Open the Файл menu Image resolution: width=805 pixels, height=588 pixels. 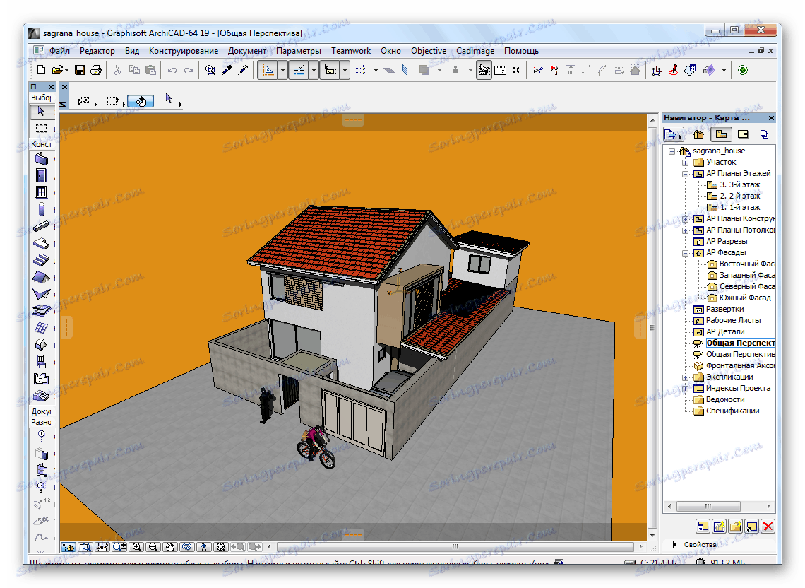click(59, 51)
